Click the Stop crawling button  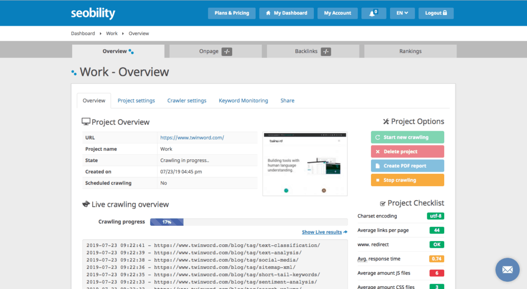(408, 180)
